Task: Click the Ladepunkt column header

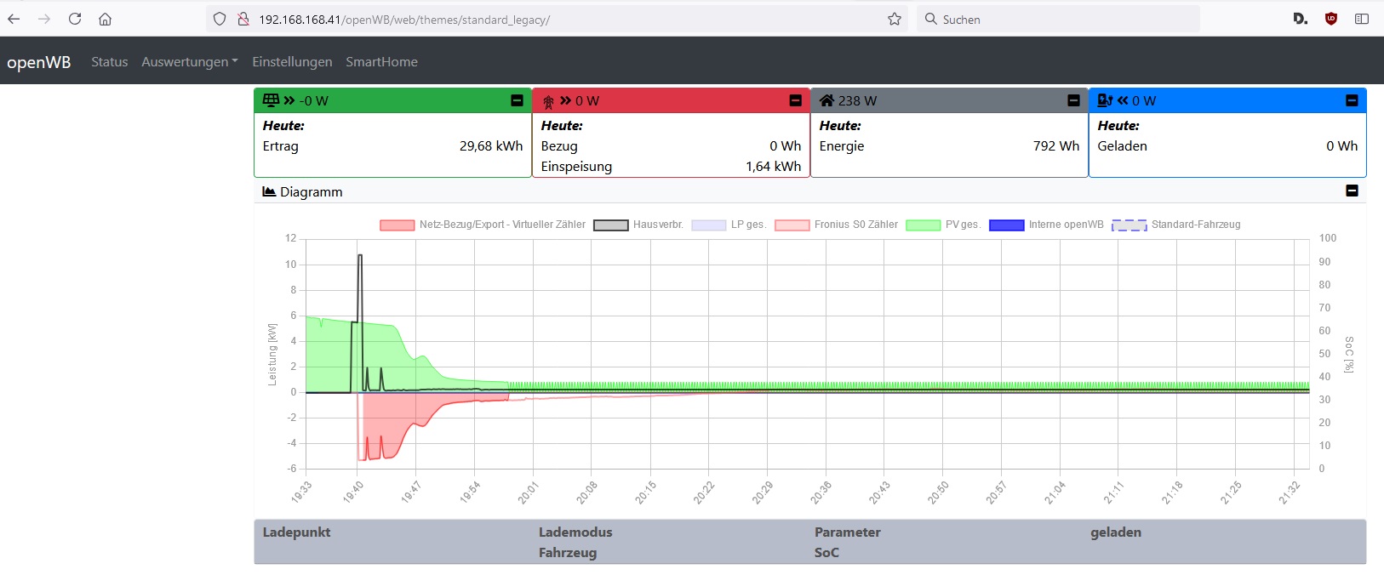Action: click(x=296, y=532)
